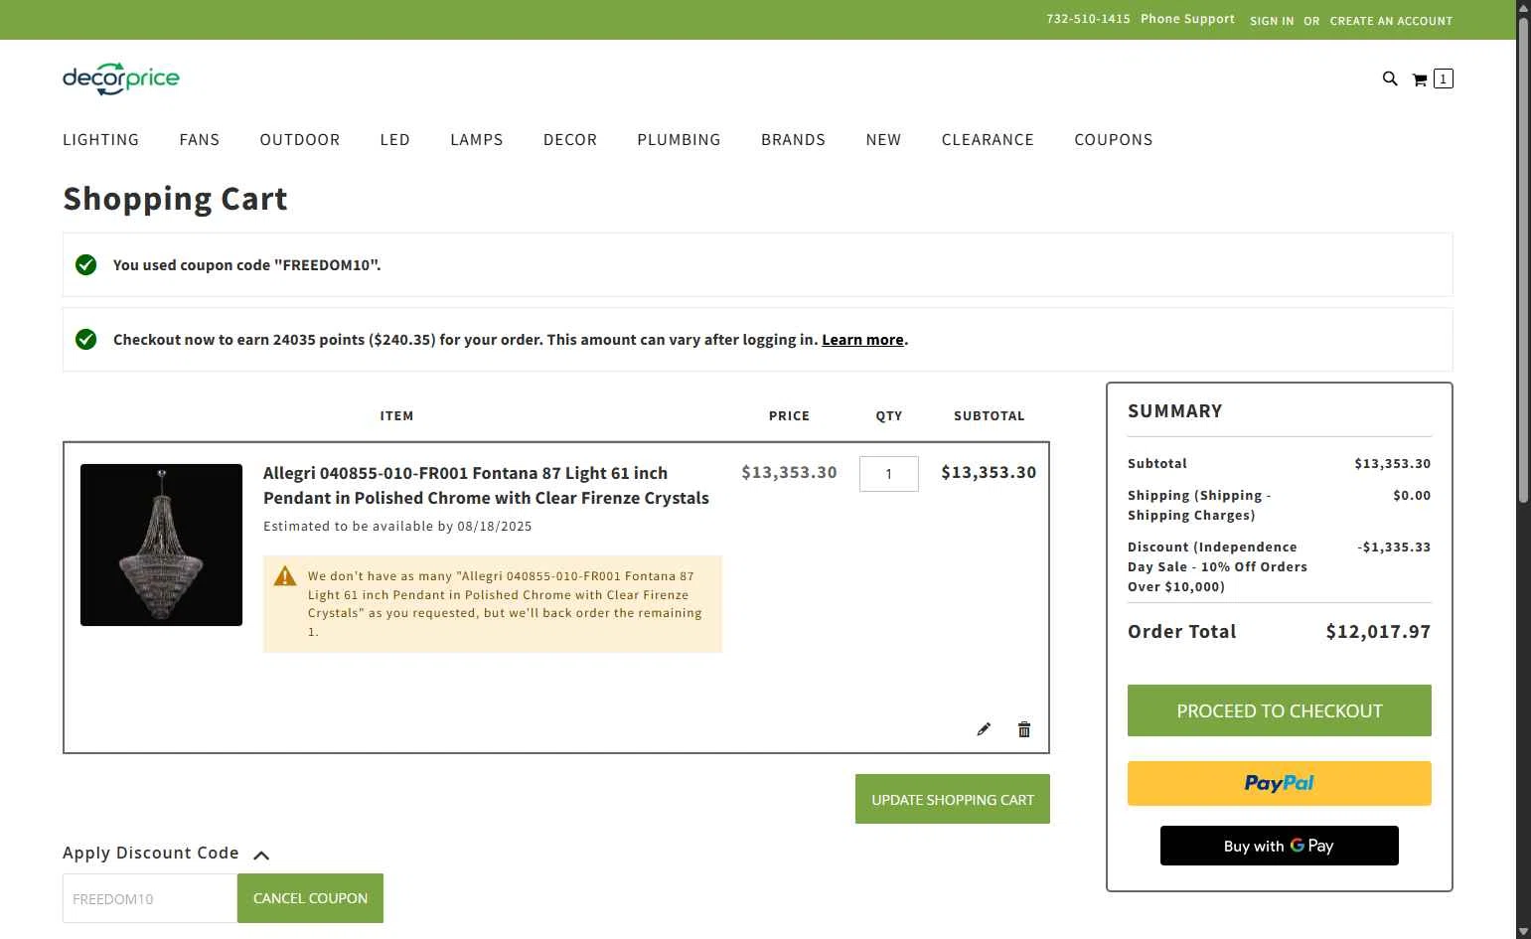
Task: Open the chandelier product thumbnail
Action: [x=161, y=545]
